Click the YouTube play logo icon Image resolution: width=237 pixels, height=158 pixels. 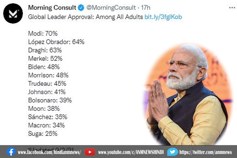(90, 152)
